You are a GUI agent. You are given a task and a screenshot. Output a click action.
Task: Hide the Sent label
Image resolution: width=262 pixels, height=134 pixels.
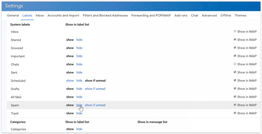[x=79, y=73]
